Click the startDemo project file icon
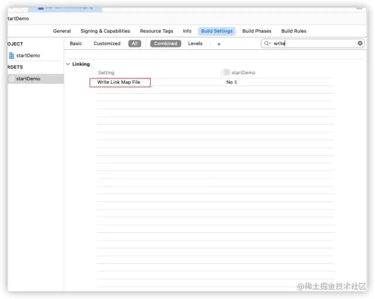This screenshot has width=375, height=299. point(12,56)
